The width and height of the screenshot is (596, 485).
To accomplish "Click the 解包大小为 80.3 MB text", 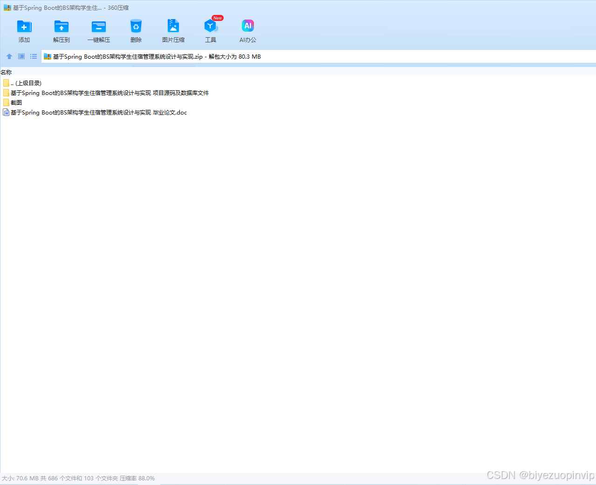I will (235, 56).
